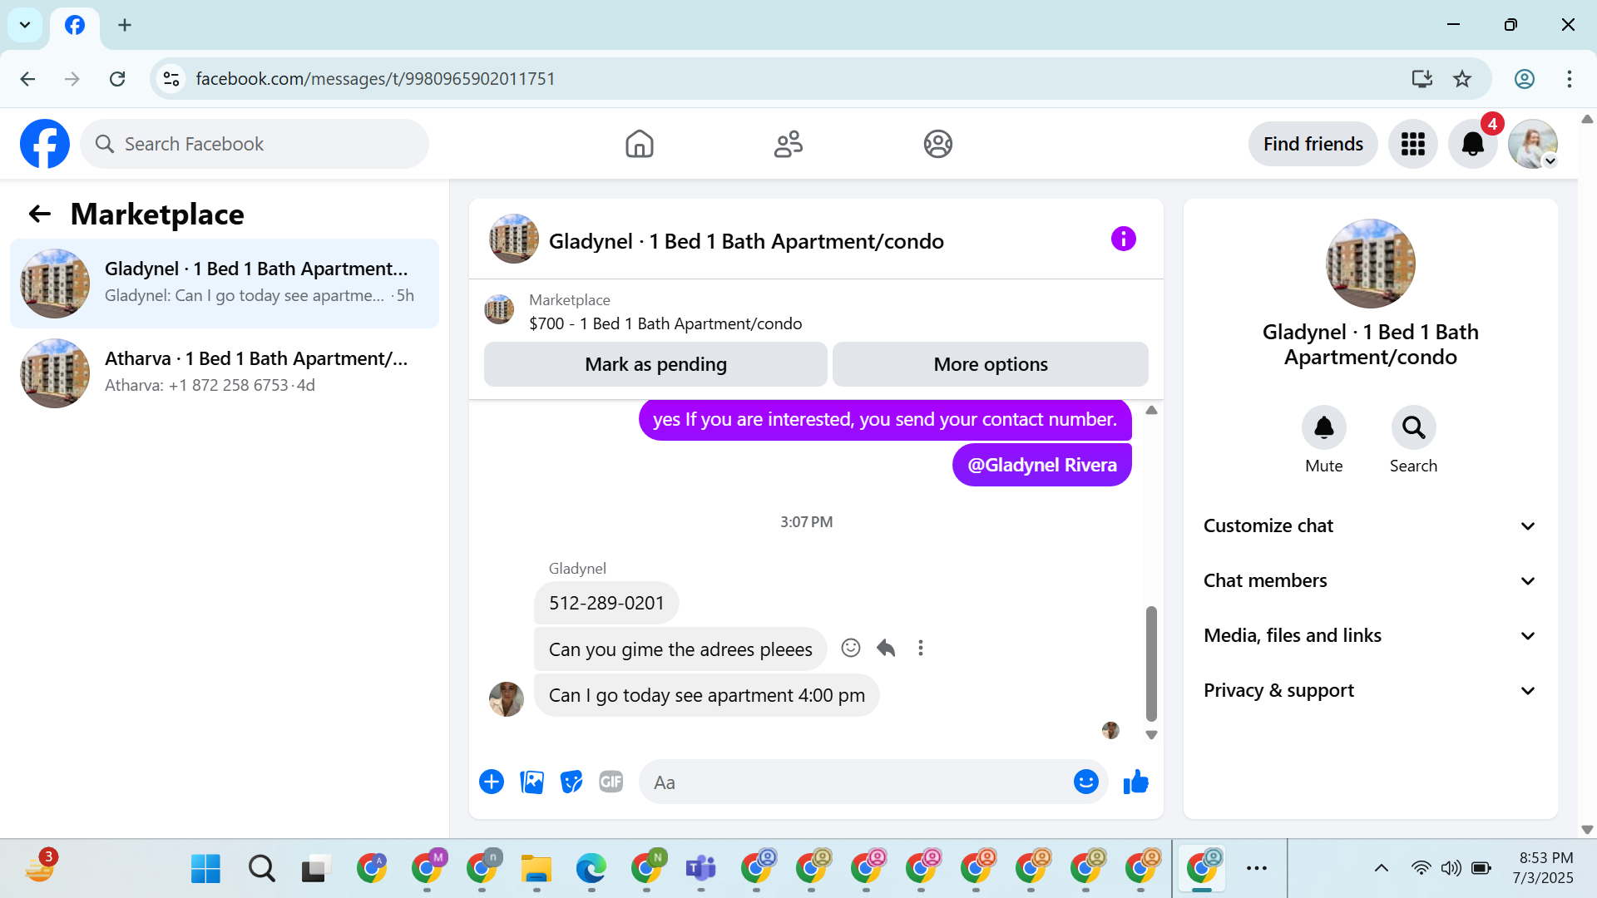Click the purple conversation info icon
1597x898 pixels.
pyautogui.click(x=1123, y=239)
